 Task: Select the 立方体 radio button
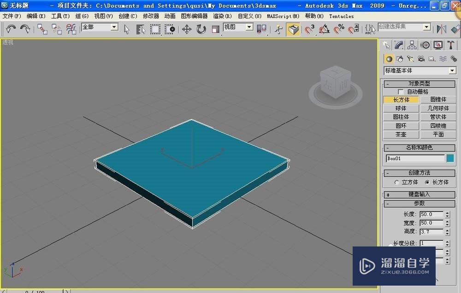pyautogui.click(x=396, y=182)
